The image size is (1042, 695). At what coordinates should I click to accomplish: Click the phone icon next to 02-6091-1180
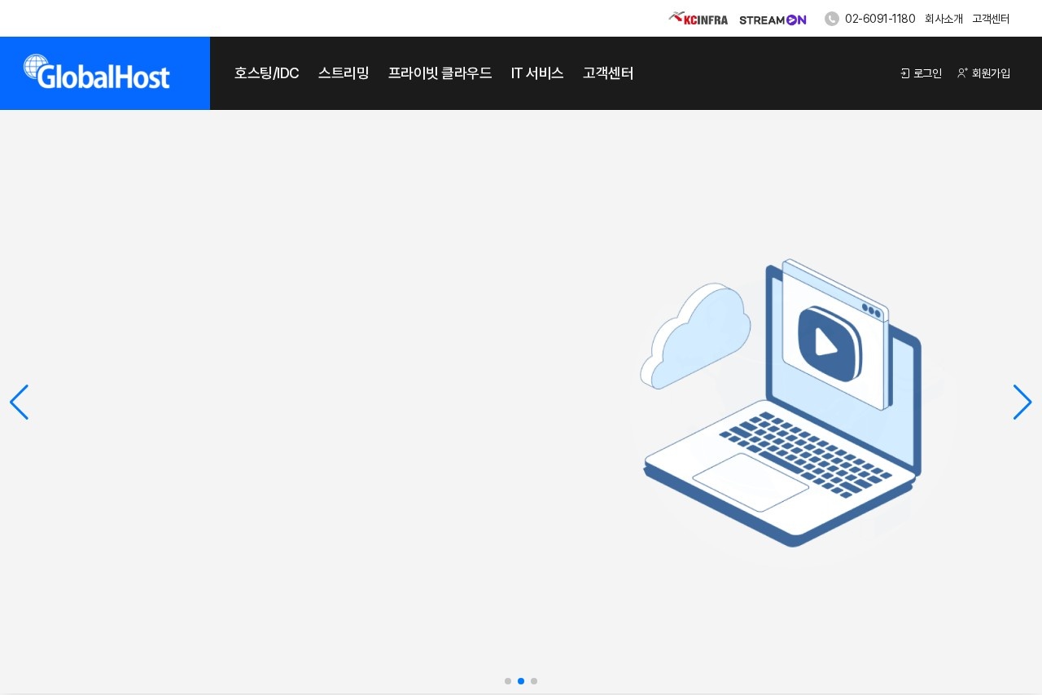[832, 19]
